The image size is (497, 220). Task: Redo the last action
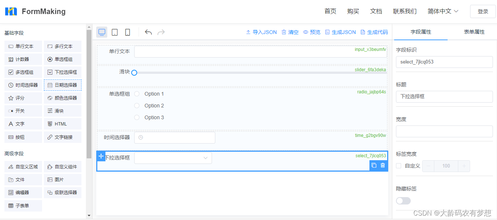pyautogui.click(x=161, y=32)
